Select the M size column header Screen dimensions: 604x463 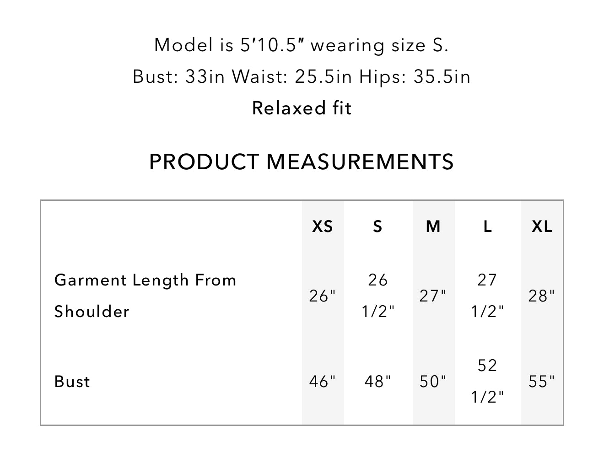click(433, 226)
